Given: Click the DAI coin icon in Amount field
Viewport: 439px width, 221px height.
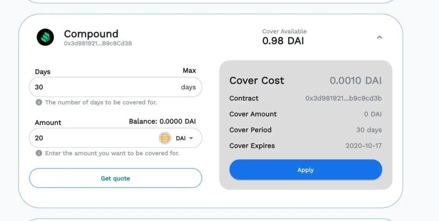Looking at the screenshot, I should 165,138.
